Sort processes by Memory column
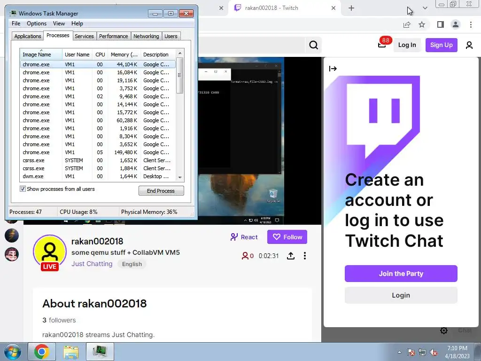Image resolution: width=481 pixels, height=361 pixels. coord(124,55)
